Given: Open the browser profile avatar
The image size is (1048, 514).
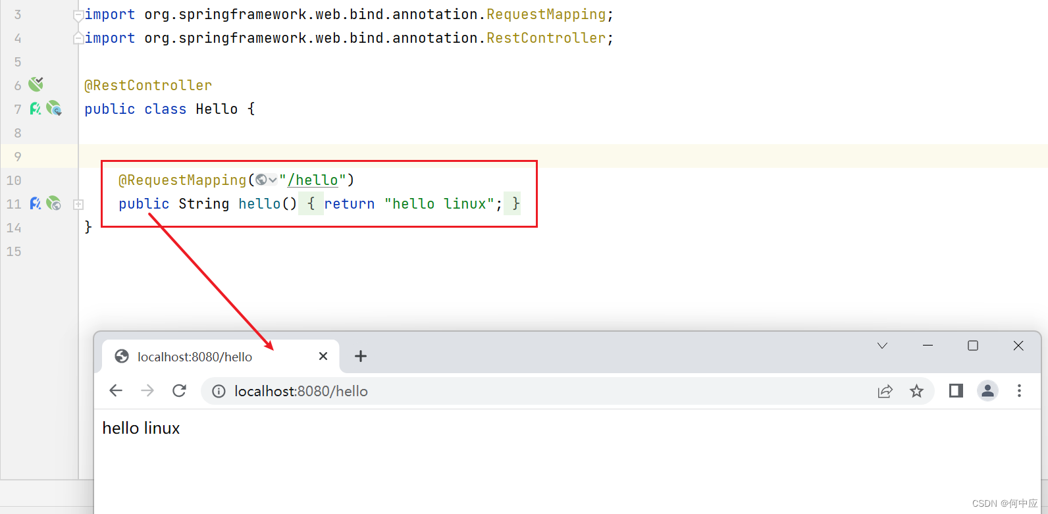Looking at the screenshot, I should point(987,391).
